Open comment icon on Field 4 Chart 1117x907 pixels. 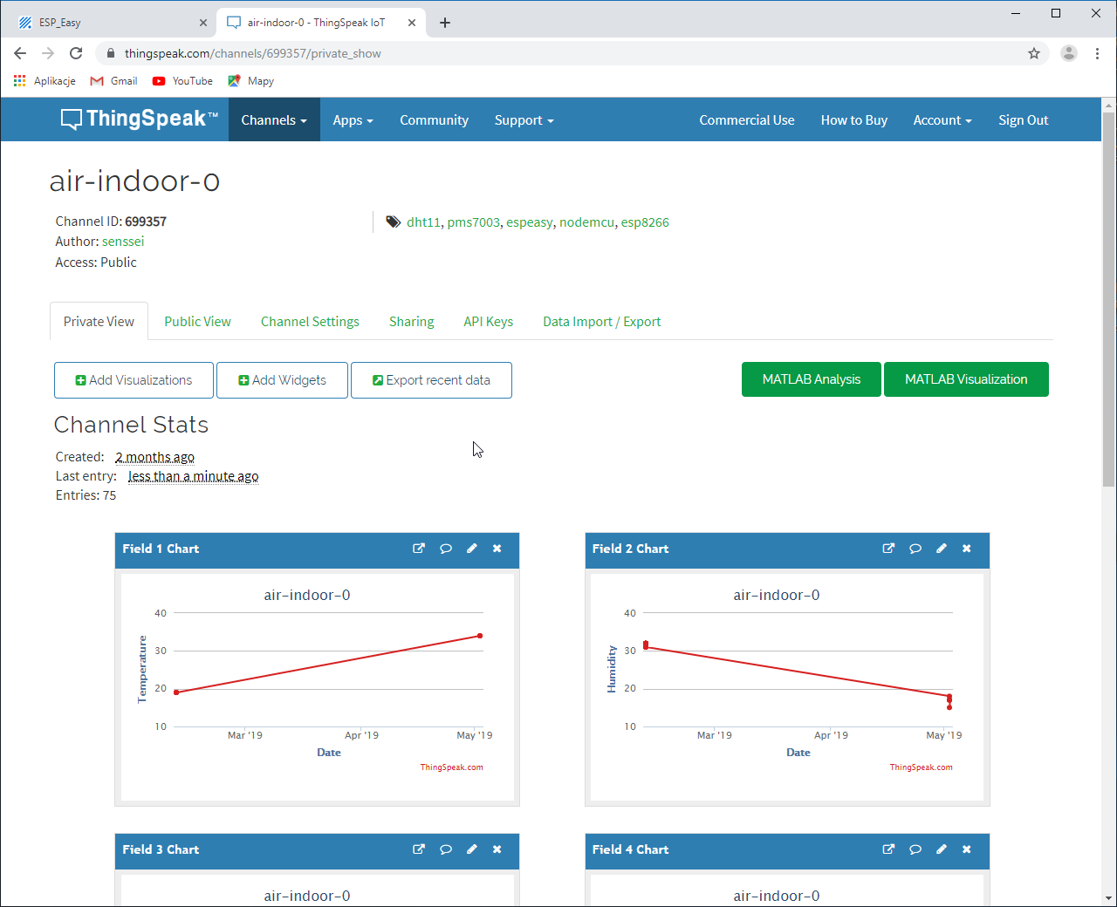click(x=915, y=849)
